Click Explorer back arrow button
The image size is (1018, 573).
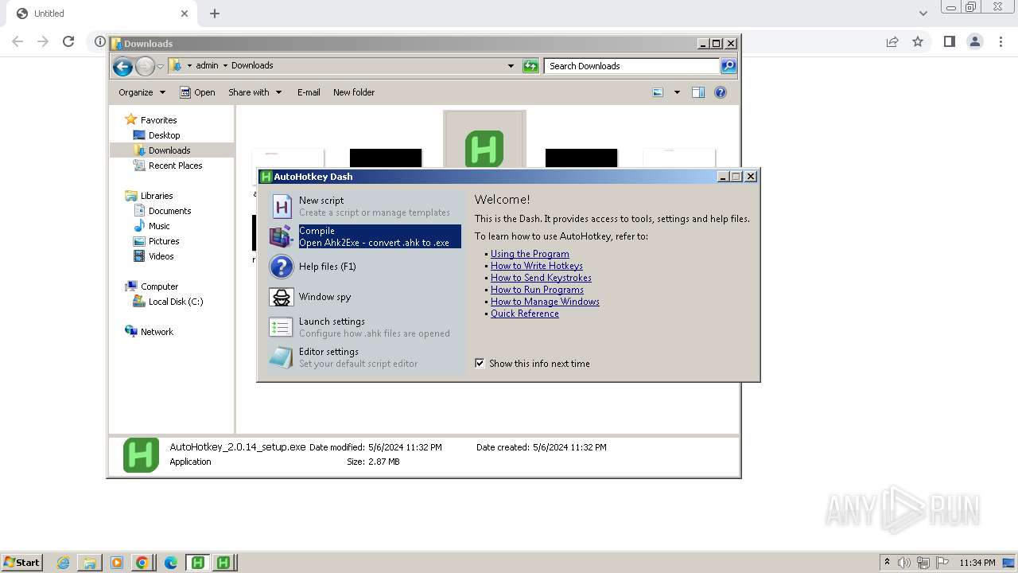(122, 66)
